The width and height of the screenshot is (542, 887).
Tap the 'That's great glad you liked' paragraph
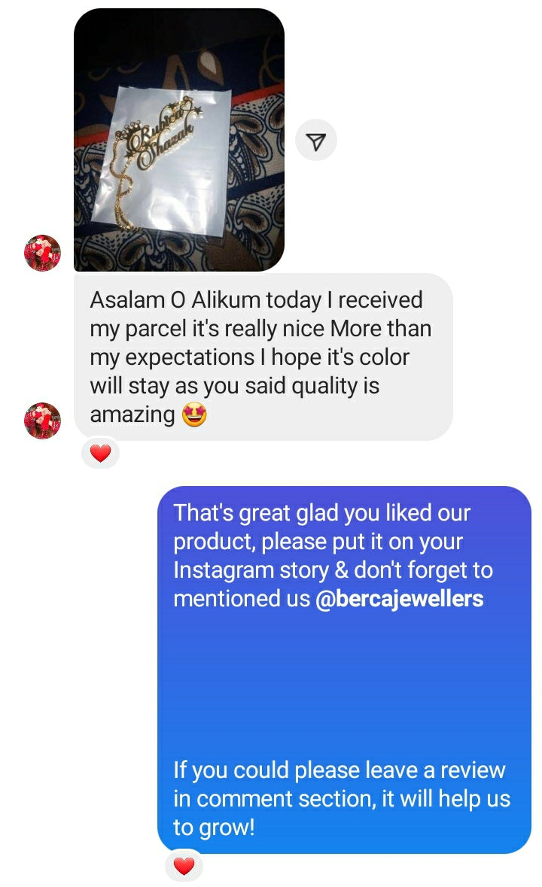click(333, 555)
